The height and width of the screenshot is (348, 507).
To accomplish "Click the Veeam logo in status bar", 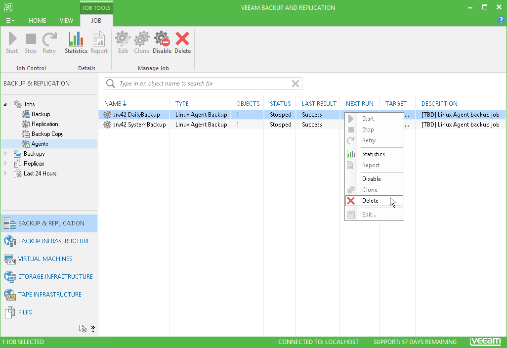I will [485, 342].
